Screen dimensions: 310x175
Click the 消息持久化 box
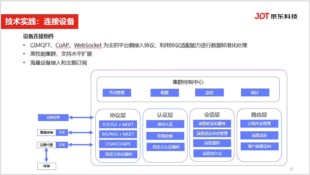click(212, 153)
